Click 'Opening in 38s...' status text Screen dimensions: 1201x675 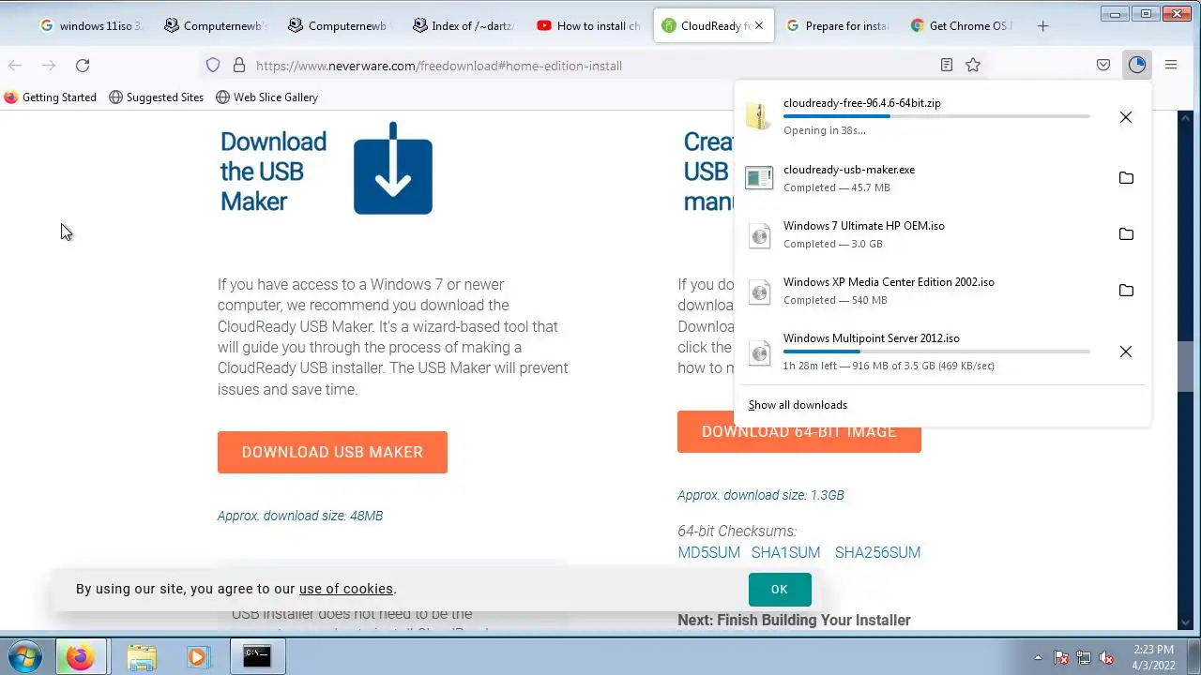tap(825, 130)
